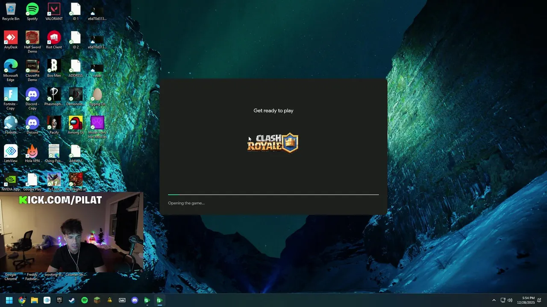This screenshot has height=307, width=547.
Task: Expand the hidden system tray icons
Action: (494, 300)
